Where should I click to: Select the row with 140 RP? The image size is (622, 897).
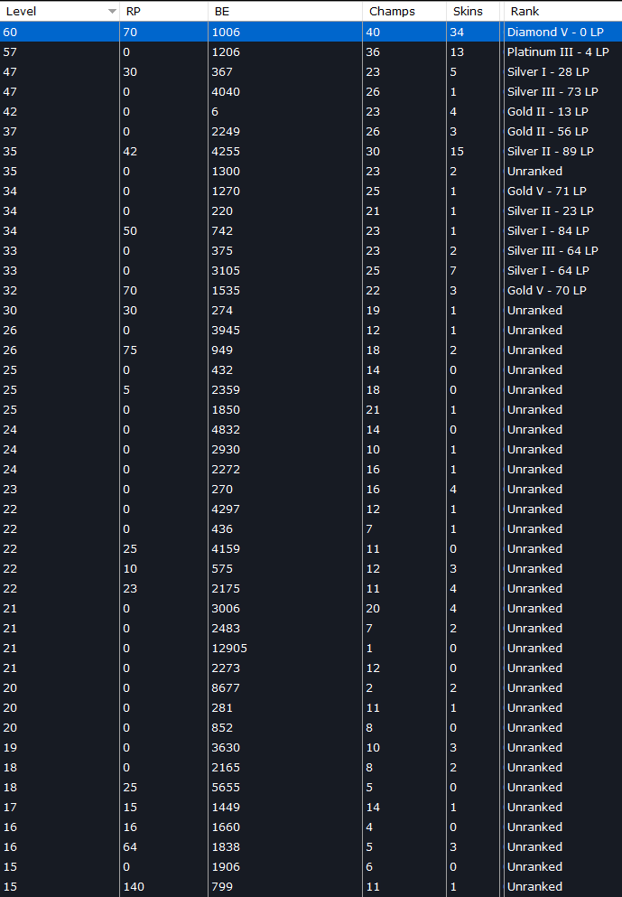pyautogui.click(x=311, y=887)
